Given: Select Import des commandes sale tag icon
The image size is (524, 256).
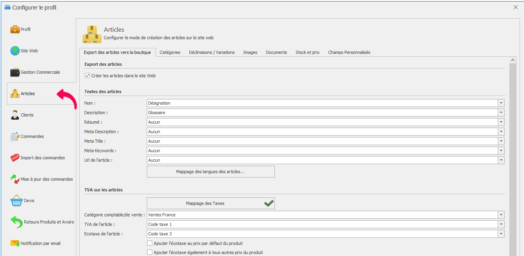Looking at the screenshot, I should [x=15, y=158].
